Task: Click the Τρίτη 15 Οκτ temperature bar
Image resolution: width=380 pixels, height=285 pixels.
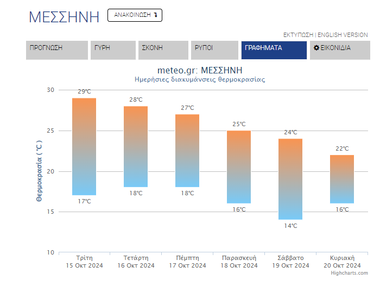Action: point(84,147)
